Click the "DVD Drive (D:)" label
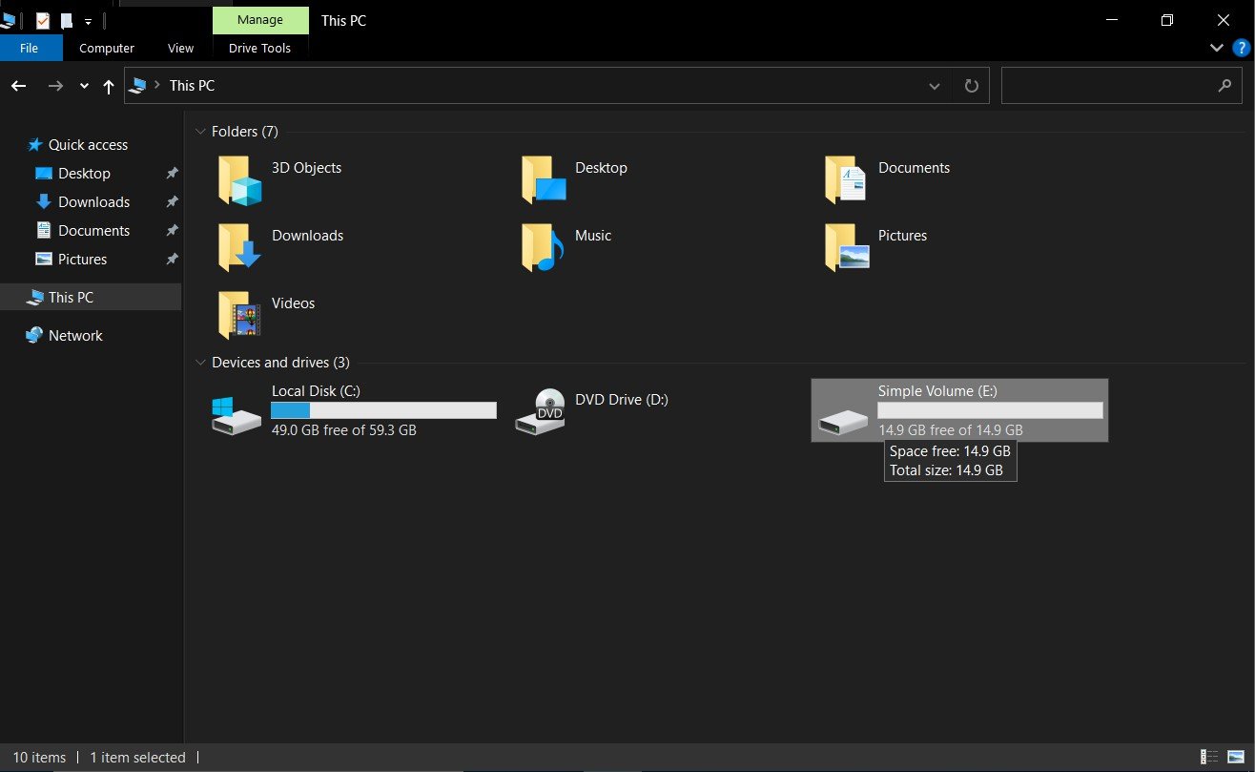This screenshot has width=1255, height=772. (x=622, y=400)
